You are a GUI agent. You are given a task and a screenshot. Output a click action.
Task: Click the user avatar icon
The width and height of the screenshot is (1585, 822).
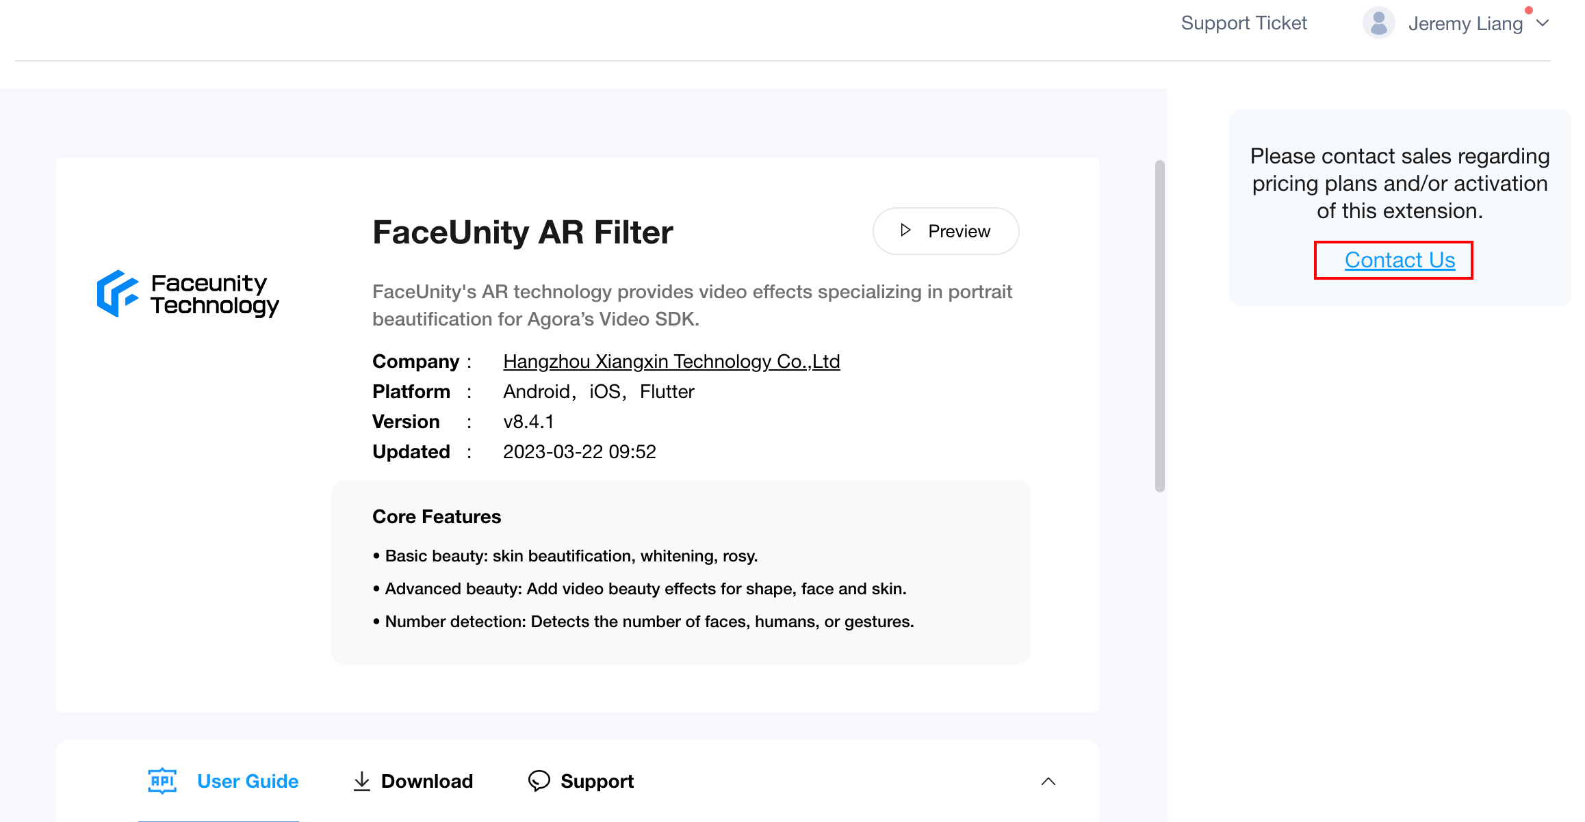pyautogui.click(x=1378, y=23)
